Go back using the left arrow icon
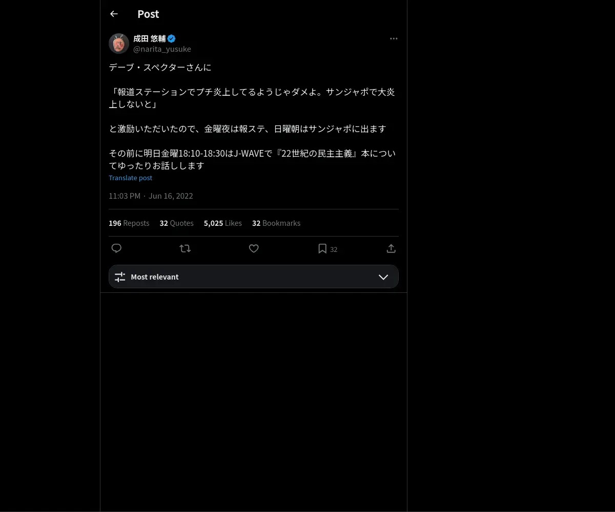The width and height of the screenshot is (615, 512). coord(114,14)
